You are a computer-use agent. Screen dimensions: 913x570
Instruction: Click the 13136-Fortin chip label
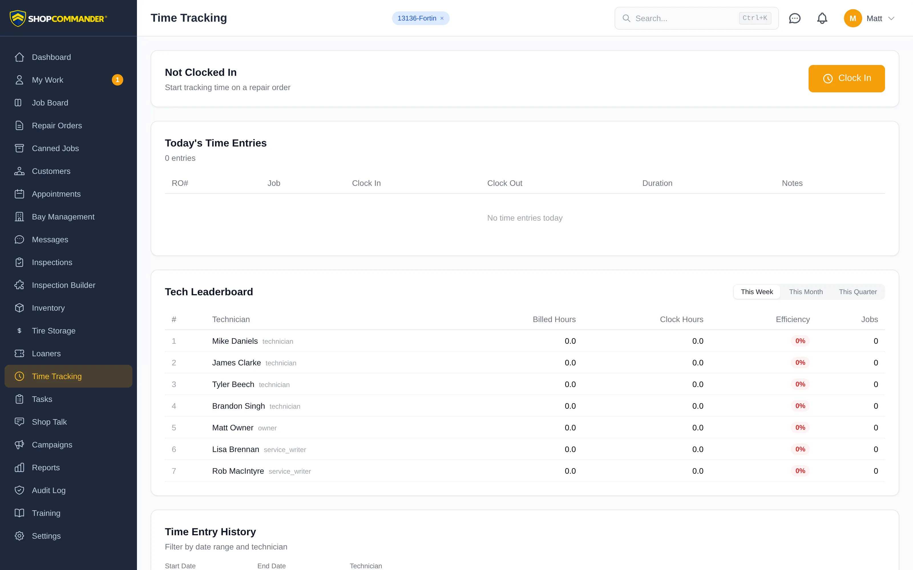click(x=417, y=18)
